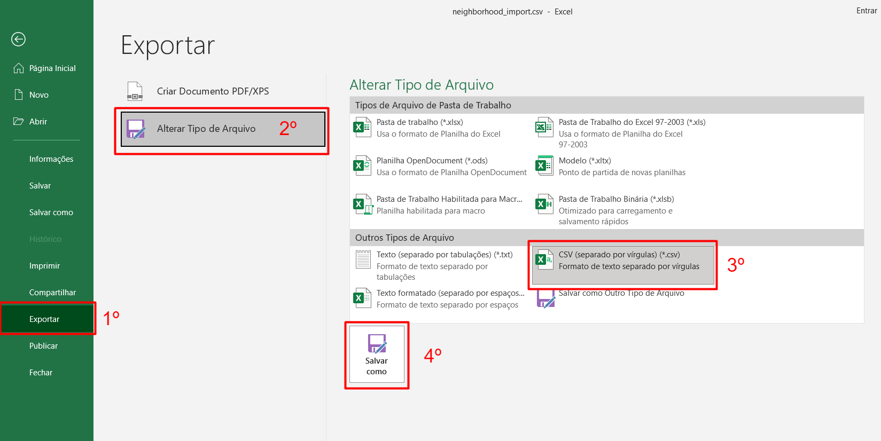Click the Excel 97-2003 xls icon
Viewport: 881px width, 441px height.
(x=544, y=128)
